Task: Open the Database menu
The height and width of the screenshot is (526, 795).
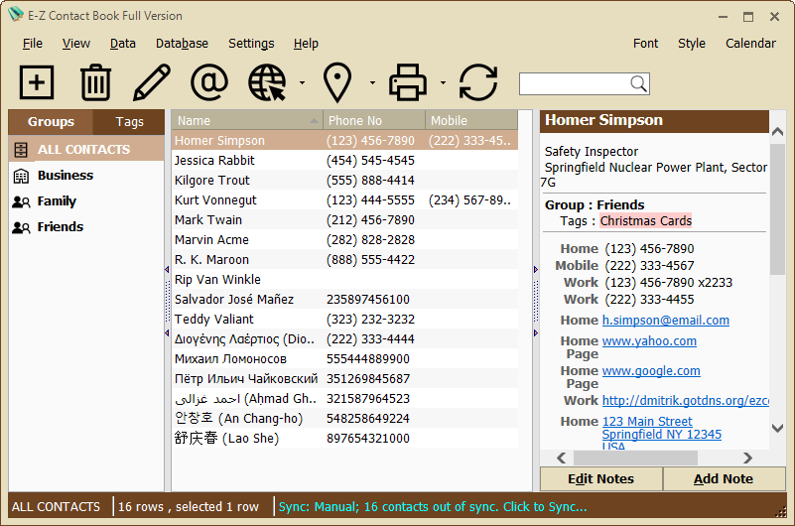Action: click(182, 44)
